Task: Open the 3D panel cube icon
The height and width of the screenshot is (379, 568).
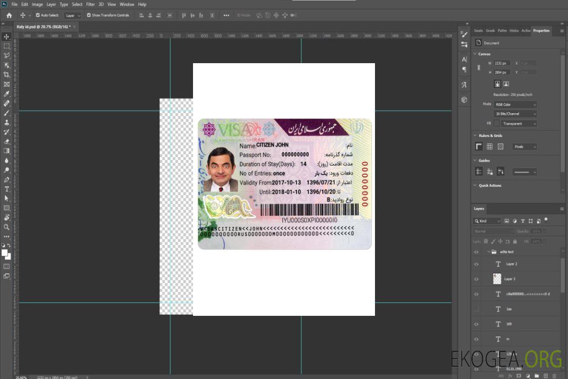Action: 464,99
